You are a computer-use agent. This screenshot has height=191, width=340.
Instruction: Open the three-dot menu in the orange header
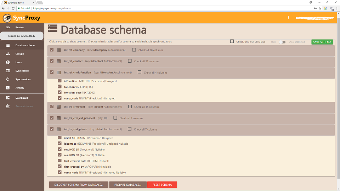(x=288, y=18)
